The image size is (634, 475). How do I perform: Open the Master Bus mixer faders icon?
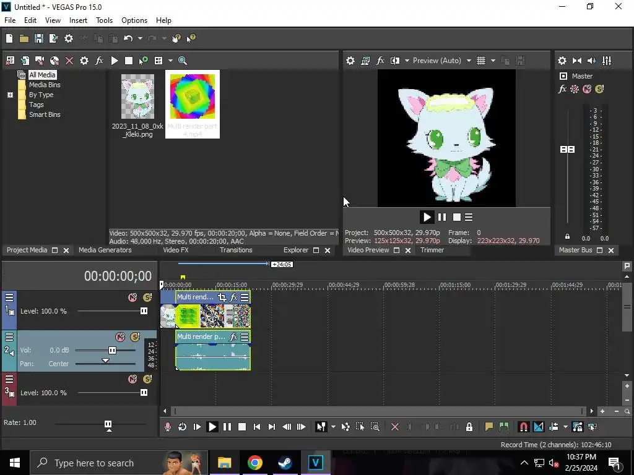[607, 61]
